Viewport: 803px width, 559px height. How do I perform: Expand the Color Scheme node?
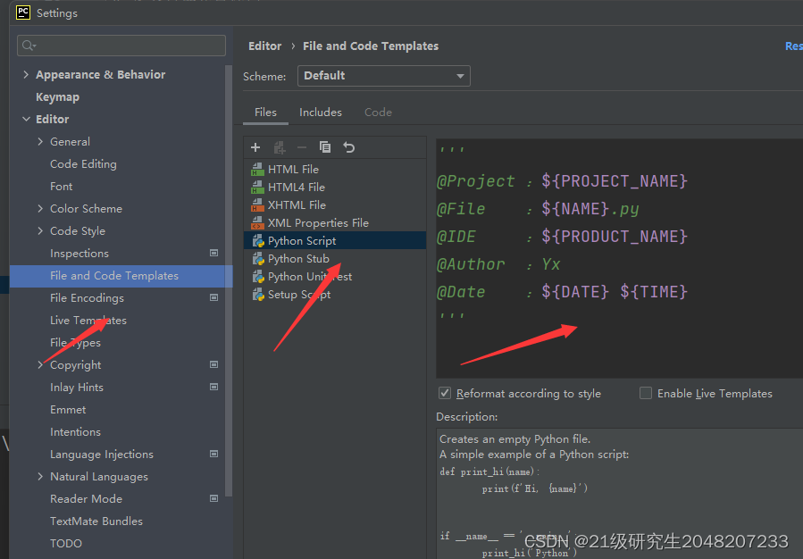(x=40, y=208)
